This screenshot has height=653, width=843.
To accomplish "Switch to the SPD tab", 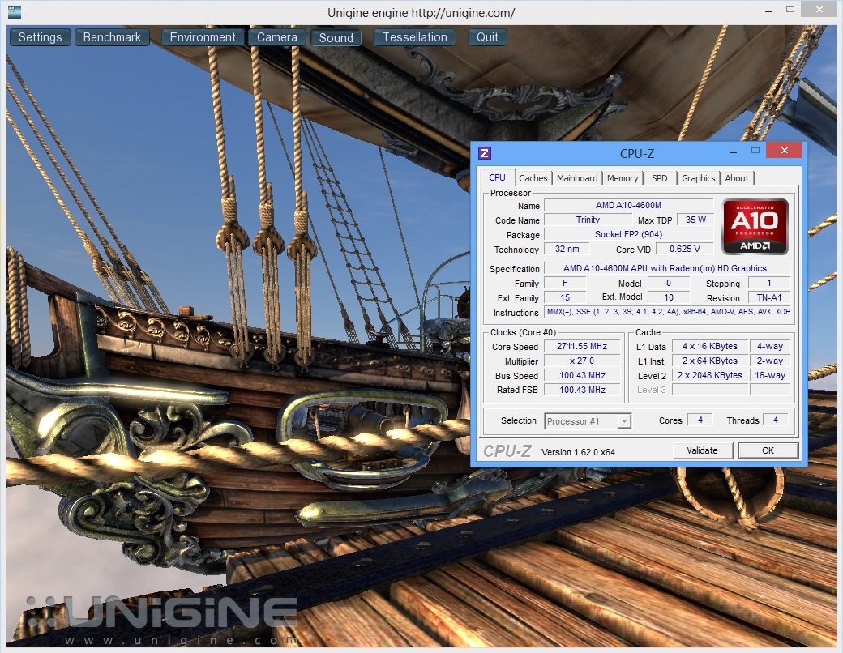I will tap(659, 178).
